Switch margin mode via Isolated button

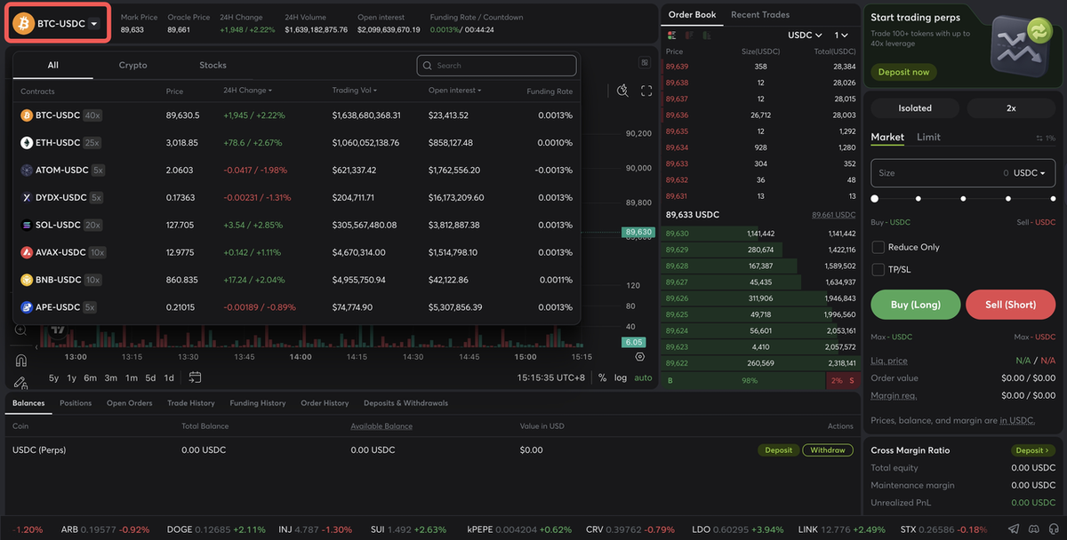coord(915,108)
